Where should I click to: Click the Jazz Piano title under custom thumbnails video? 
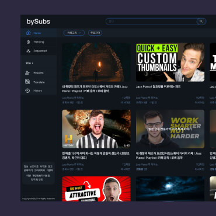tap(158, 86)
